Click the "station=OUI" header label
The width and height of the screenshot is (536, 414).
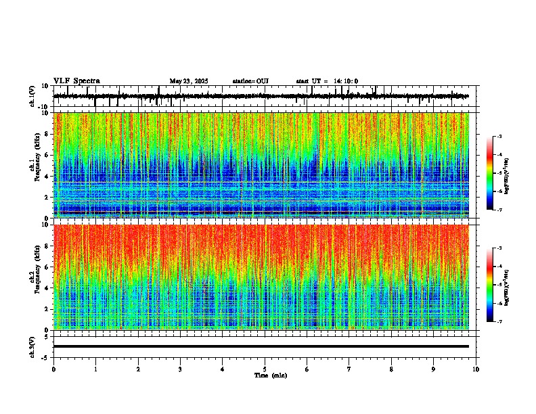click(250, 81)
